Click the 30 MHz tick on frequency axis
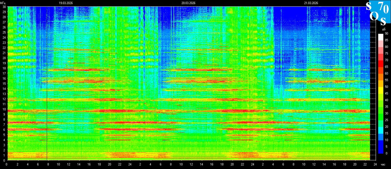The image size is (391, 169). point(4,7)
